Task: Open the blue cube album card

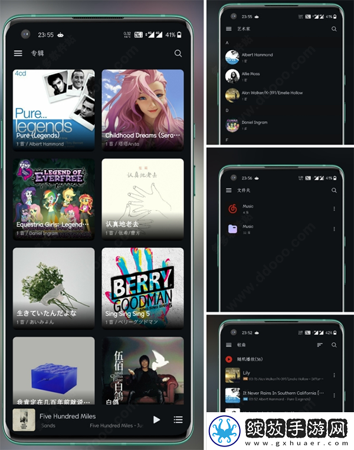Action: click(x=54, y=371)
